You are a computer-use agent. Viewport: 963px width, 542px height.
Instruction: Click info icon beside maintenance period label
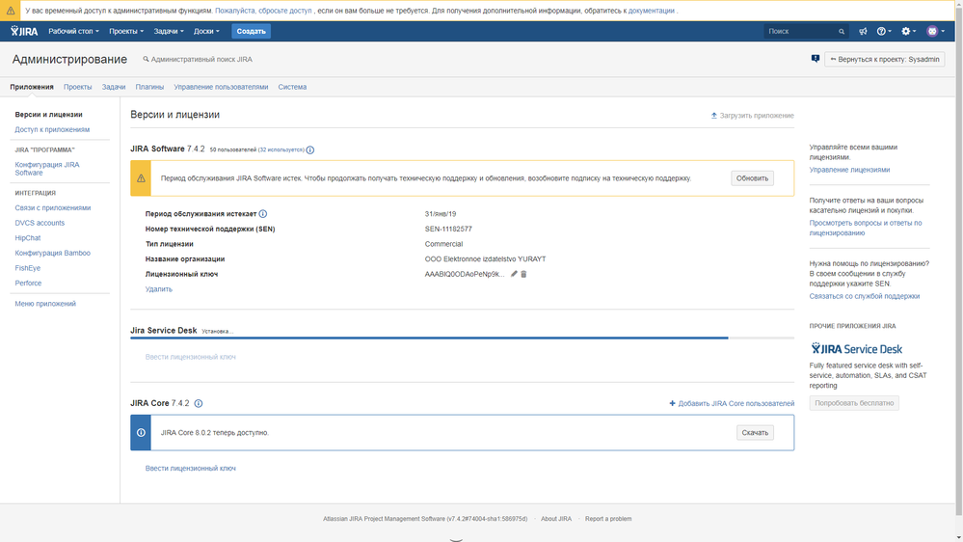263,214
